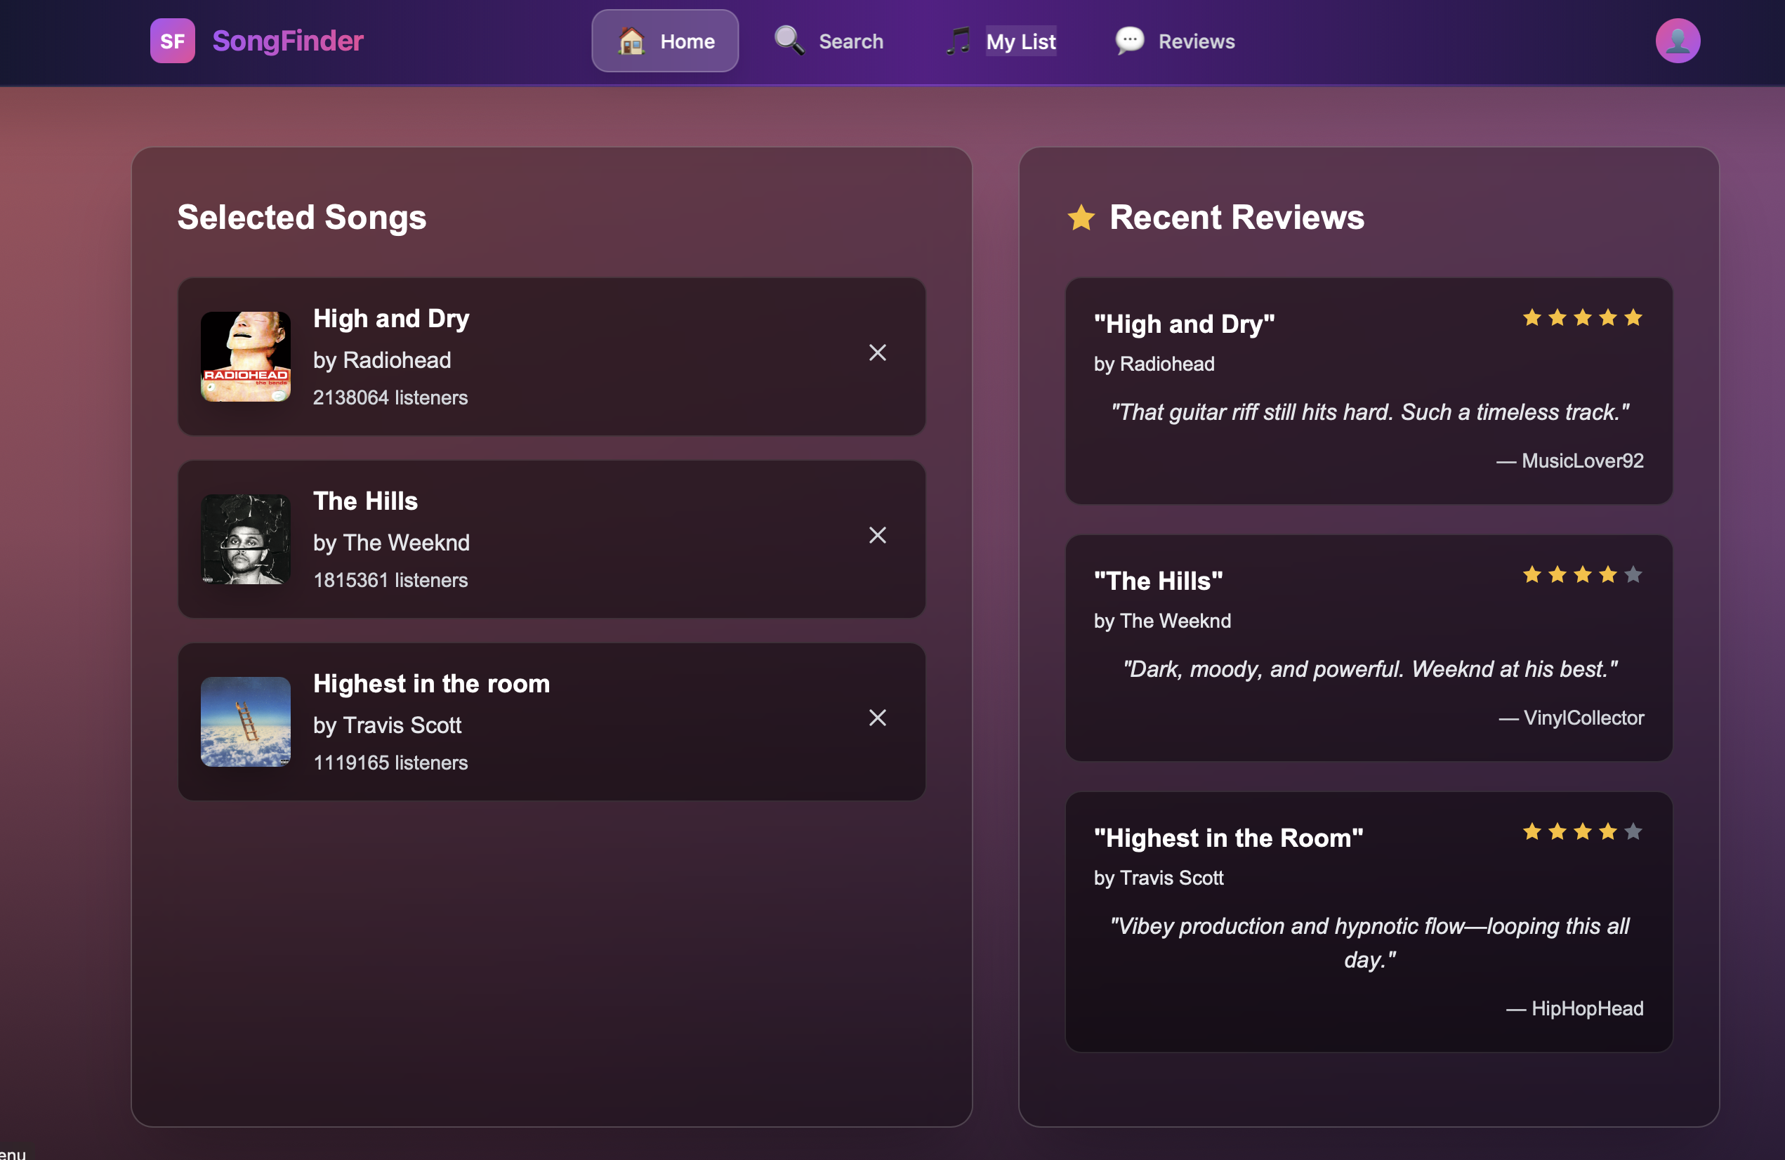
Task: Open the Search tab
Action: (828, 41)
